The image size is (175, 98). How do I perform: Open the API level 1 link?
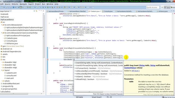[136, 71]
